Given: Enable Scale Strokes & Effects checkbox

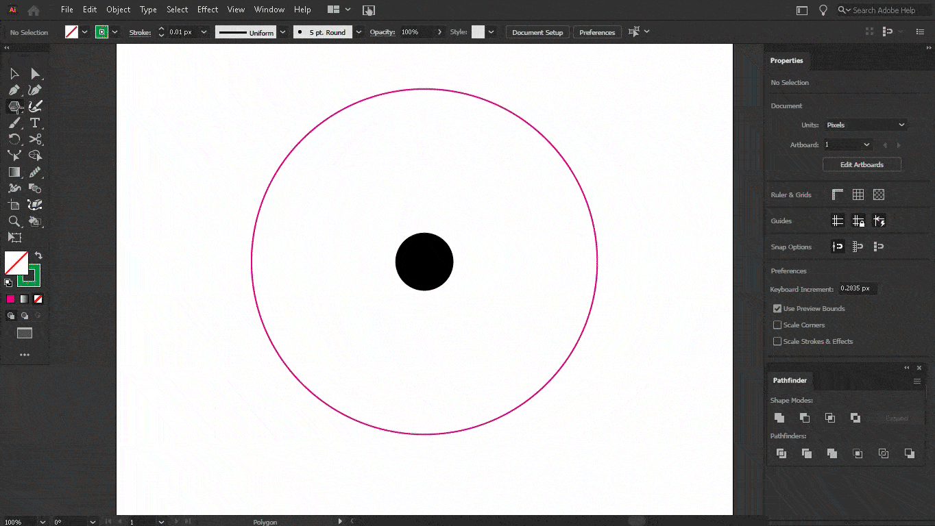Looking at the screenshot, I should (777, 342).
